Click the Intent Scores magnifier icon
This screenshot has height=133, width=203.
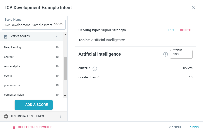(x=6, y=37)
